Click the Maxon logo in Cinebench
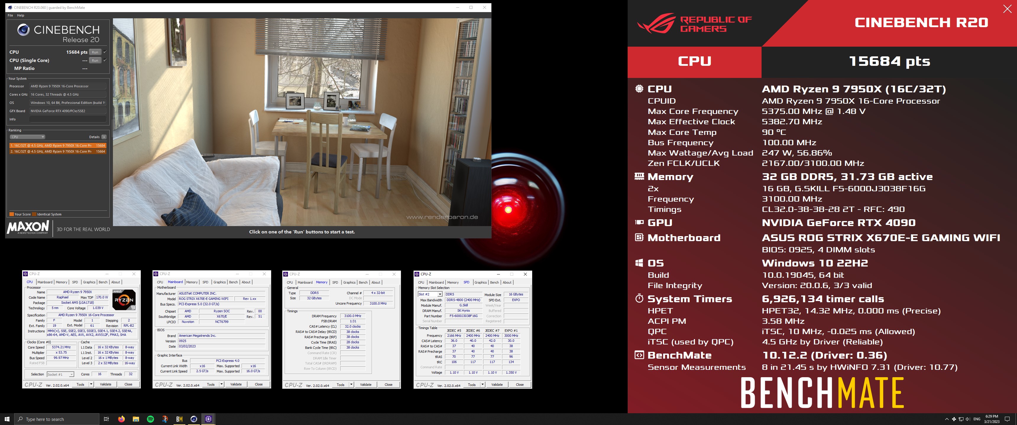 pyautogui.click(x=28, y=228)
